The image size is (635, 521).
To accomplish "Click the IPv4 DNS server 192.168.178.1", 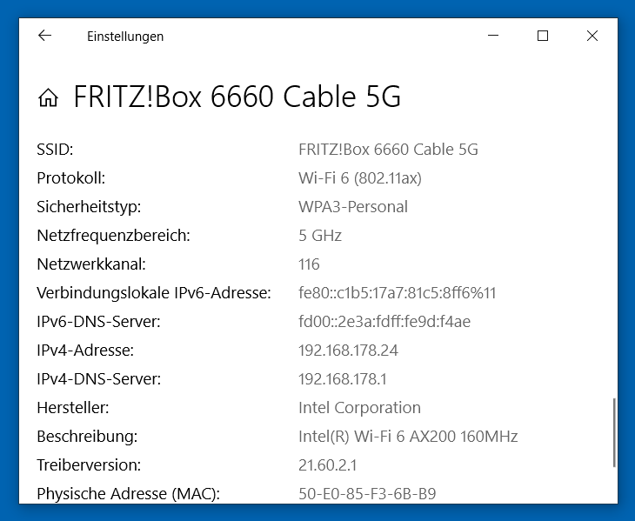I will click(344, 379).
